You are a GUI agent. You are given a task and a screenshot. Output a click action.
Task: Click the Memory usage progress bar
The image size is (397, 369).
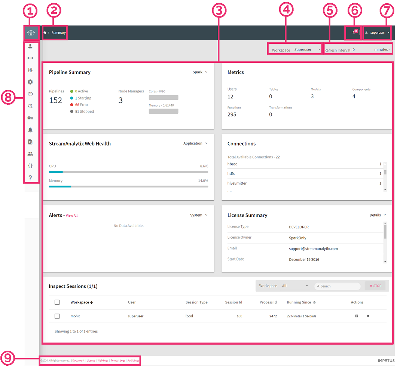click(129, 187)
